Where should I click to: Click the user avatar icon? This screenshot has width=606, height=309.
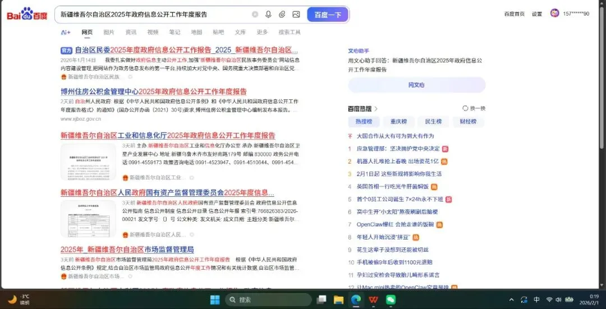click(x=554, y=13)
